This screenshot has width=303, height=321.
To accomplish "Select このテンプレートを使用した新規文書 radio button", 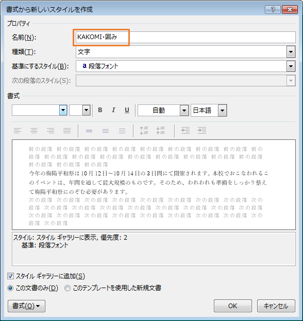I will (68, 288).
